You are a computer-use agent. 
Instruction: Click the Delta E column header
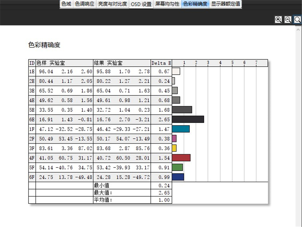coord(161,63)
